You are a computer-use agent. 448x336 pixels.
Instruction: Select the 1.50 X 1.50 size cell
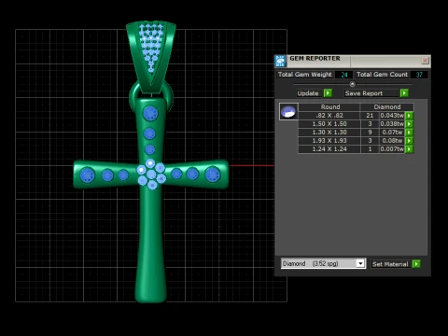pyautogui.click(x=329, y=124)
